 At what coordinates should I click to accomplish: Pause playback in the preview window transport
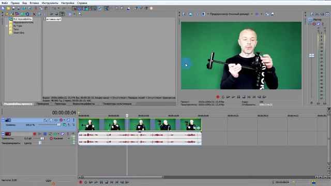[x=238, y=97]
